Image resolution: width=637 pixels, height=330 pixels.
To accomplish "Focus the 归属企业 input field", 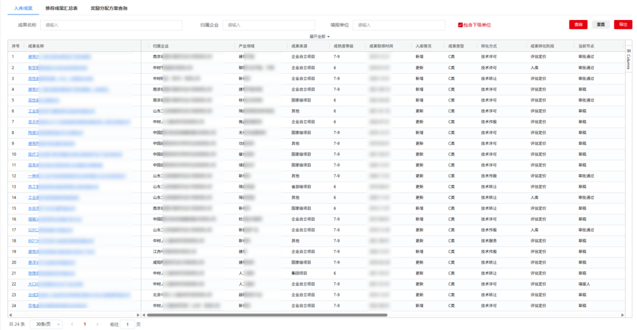I will [x=268, y=25].
